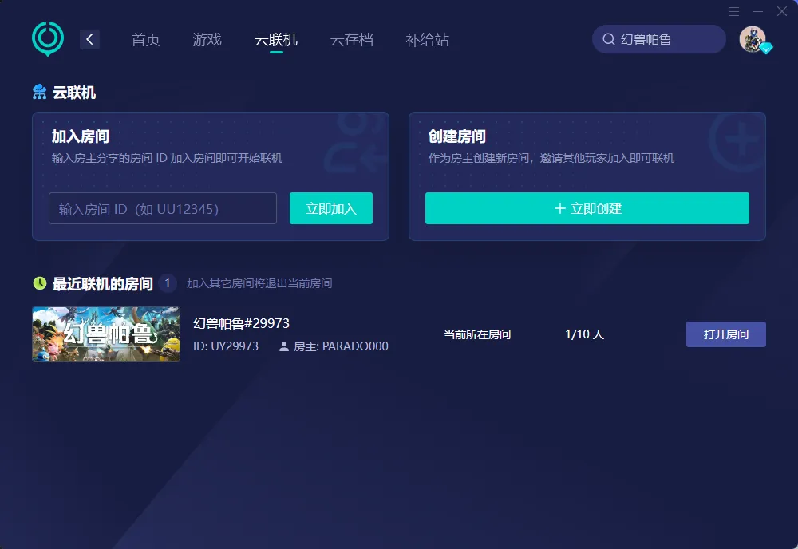Open the user avatar profile
The height and width of the screenshot is (549, 798).
coord(753,39)
